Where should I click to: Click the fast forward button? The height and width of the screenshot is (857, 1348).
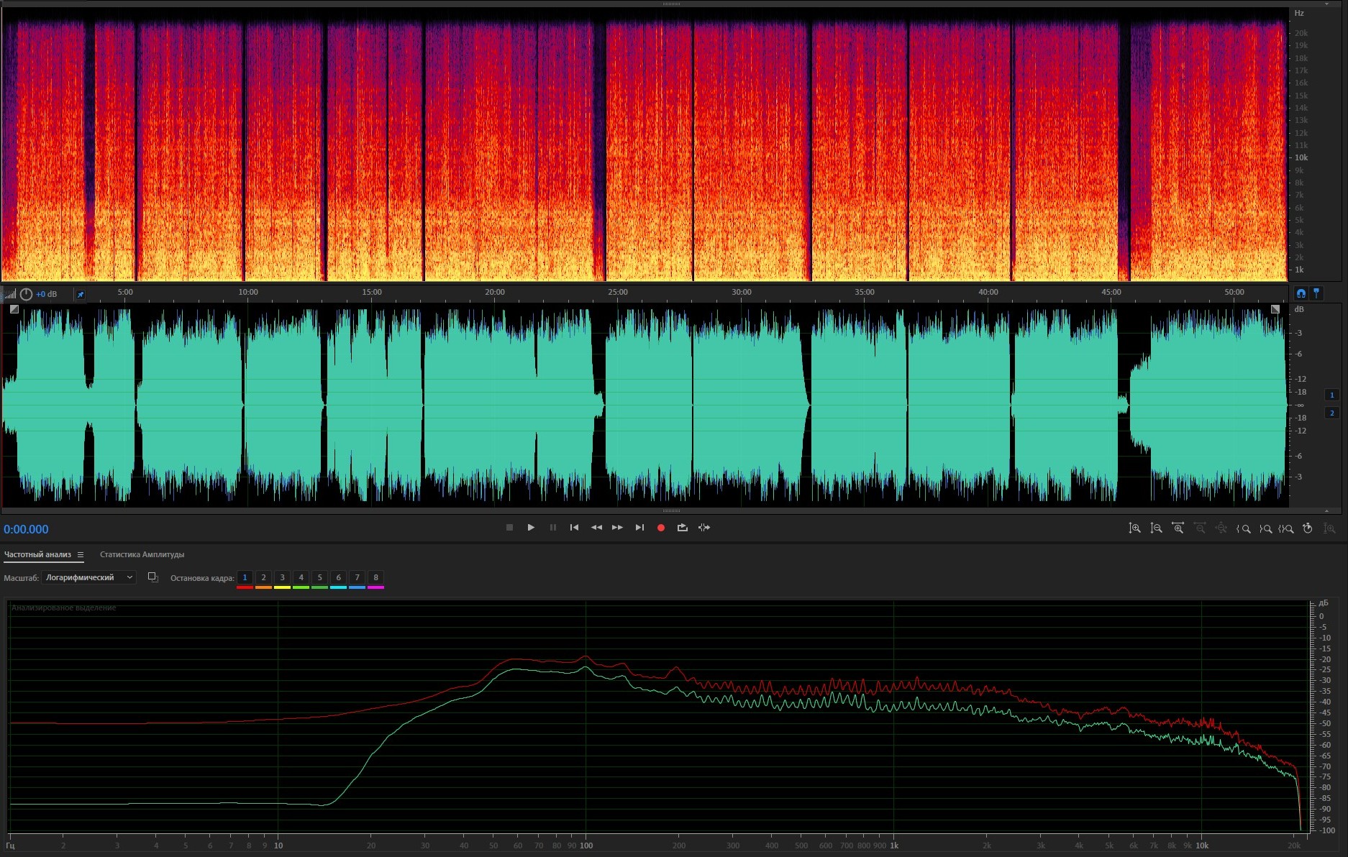[617, 528]
